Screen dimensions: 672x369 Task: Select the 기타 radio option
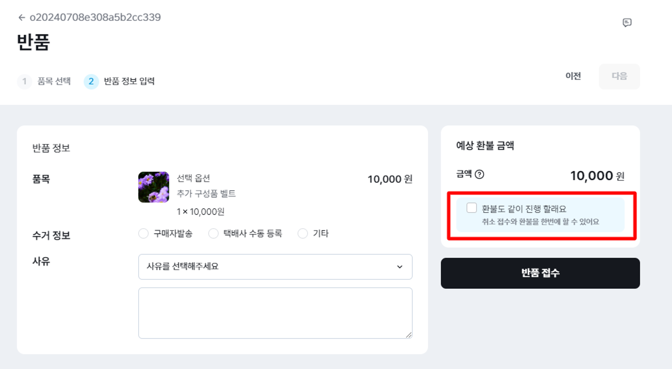point(303,234)
